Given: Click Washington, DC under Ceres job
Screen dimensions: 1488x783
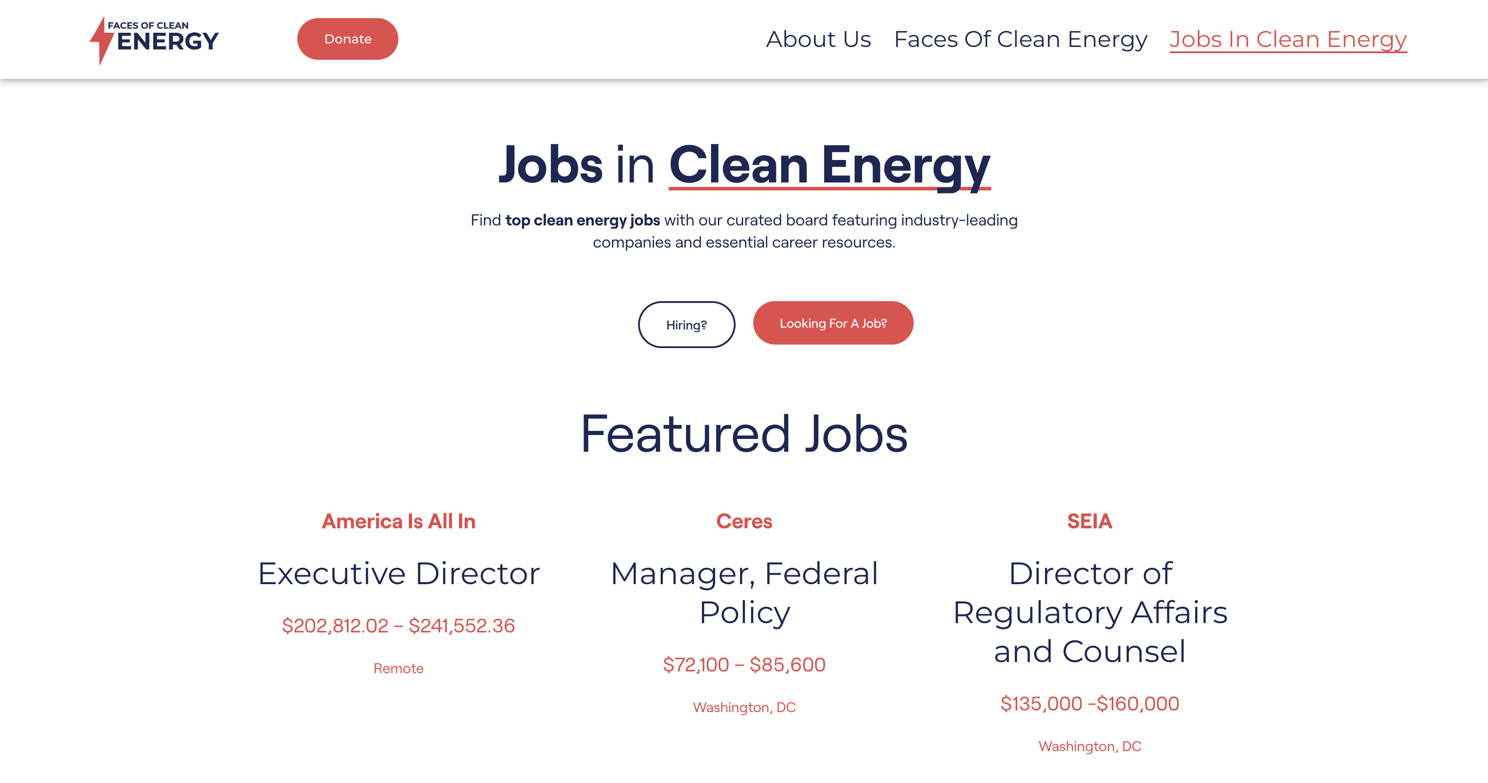Looking at the screenshot, I should 744,706.
